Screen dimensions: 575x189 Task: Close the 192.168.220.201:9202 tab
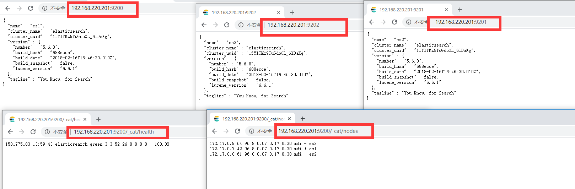[279, 12]
